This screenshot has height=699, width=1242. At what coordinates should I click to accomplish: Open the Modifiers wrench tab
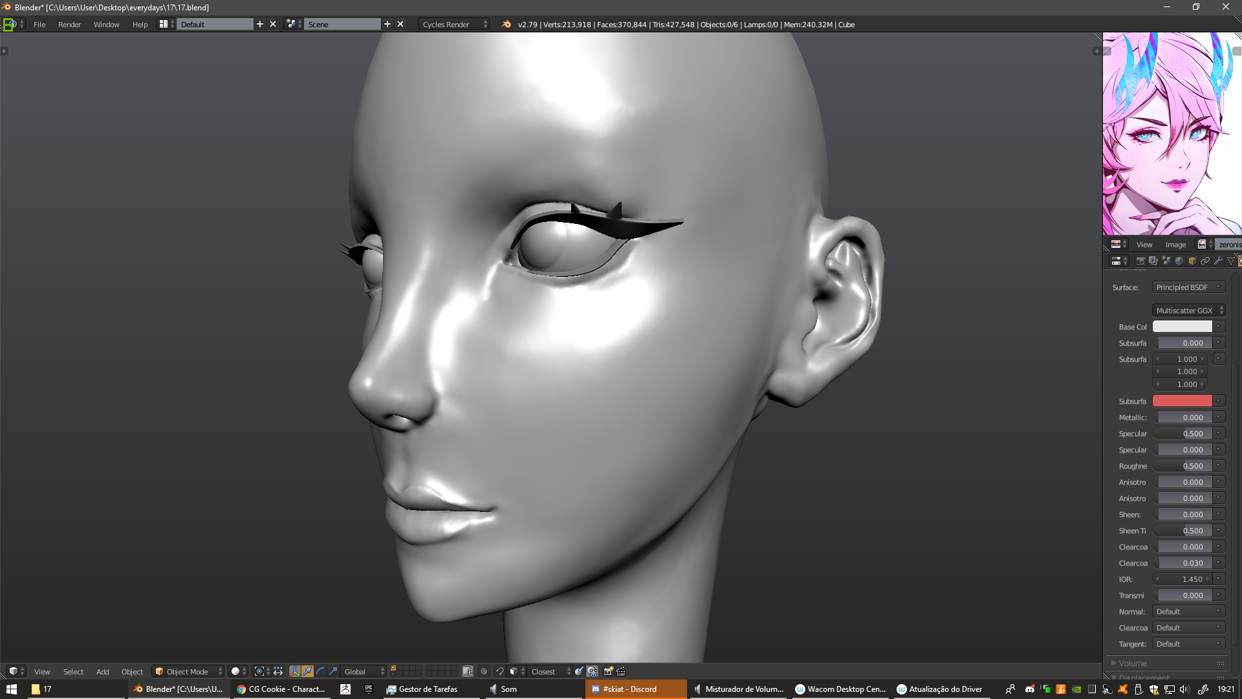1218,261
